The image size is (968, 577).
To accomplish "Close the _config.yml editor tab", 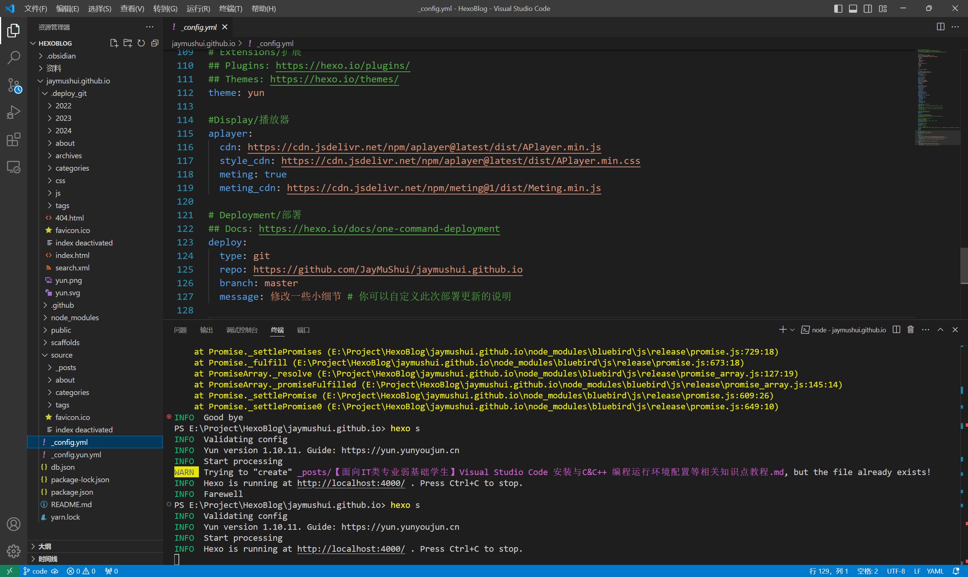I will point(225,27).
